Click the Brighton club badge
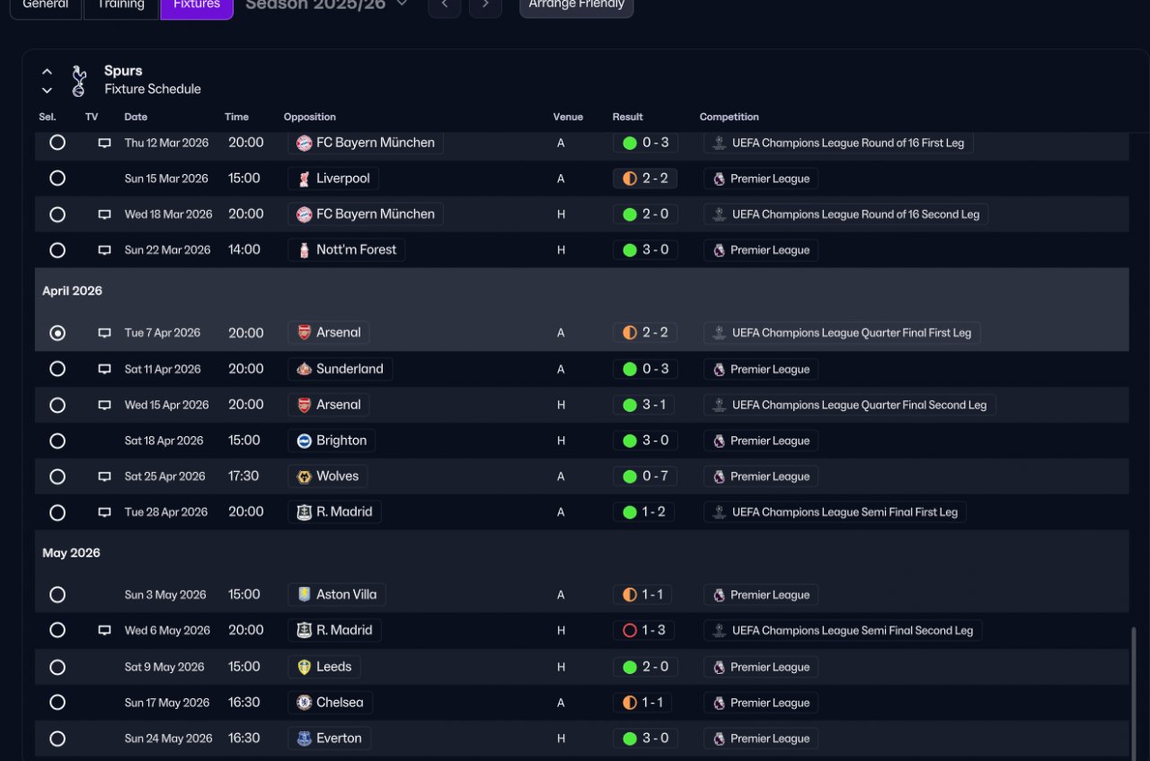 pos(305,441)
